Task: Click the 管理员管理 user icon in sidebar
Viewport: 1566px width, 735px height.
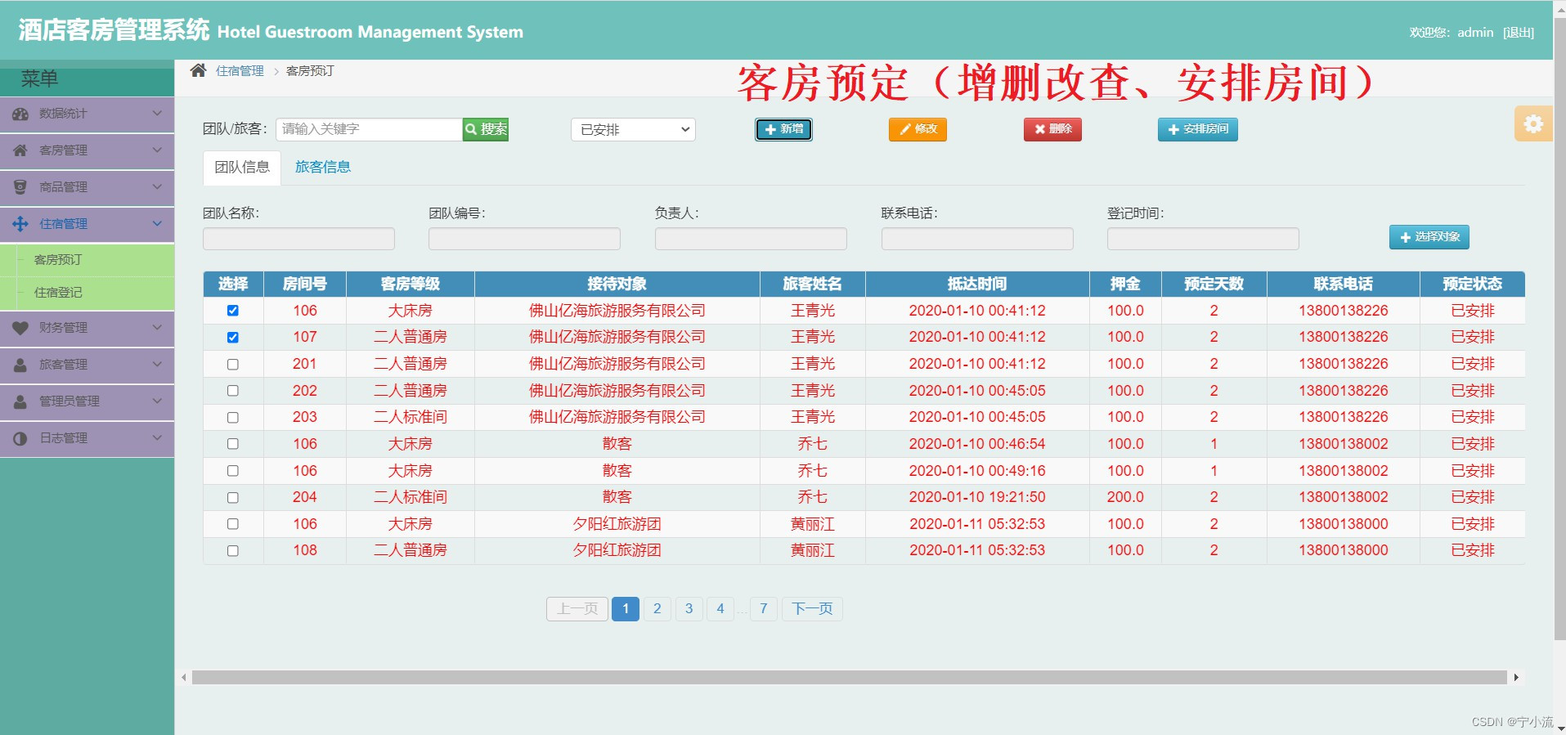Action: click(20, 401)
